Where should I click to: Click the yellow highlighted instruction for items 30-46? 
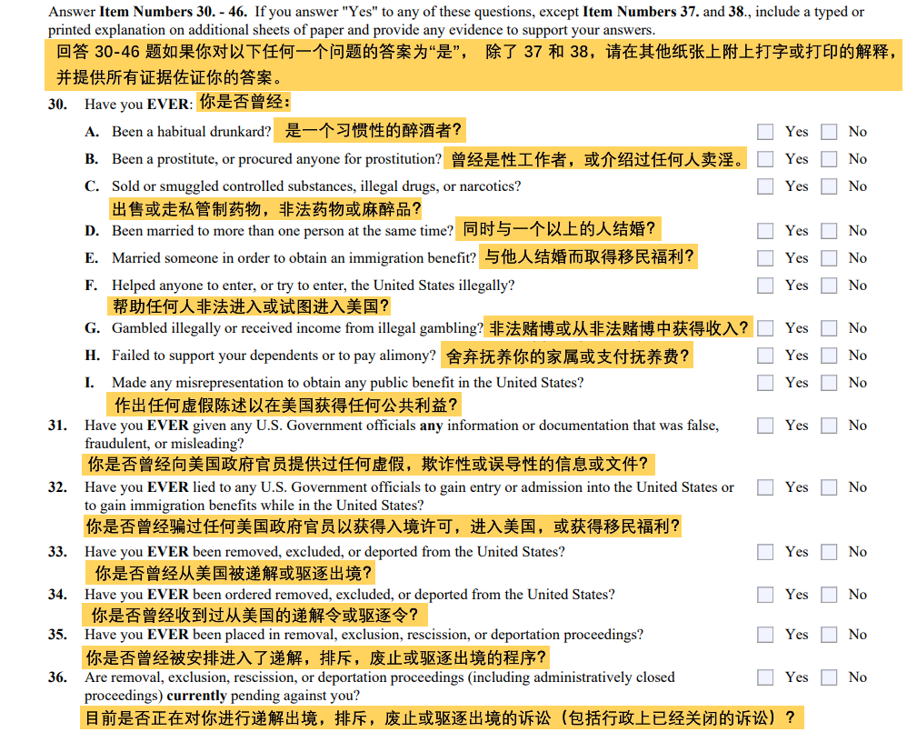click(x=473, y=64)
